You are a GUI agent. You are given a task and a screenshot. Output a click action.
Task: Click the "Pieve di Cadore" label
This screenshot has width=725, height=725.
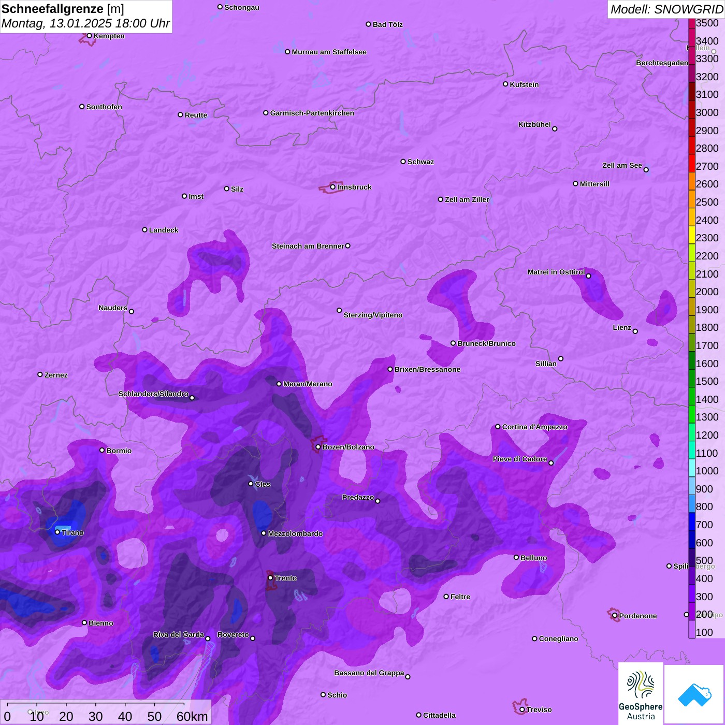520,459
